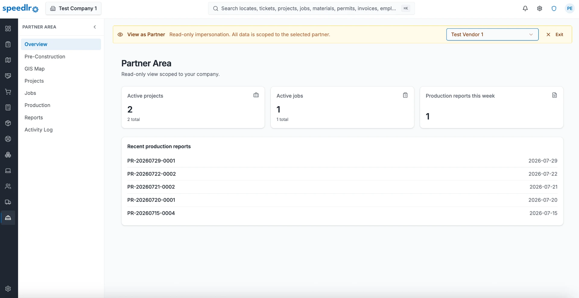
Task: Open the bottom gear settings icon in rail
Action: click(8, 289)
